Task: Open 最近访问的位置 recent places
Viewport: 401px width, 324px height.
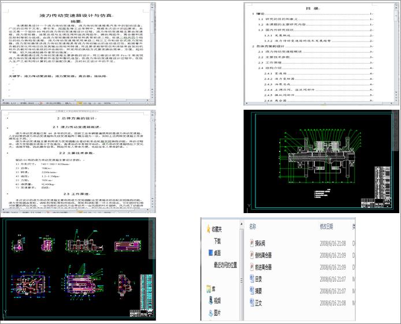Action: click(x=225, y=265)
